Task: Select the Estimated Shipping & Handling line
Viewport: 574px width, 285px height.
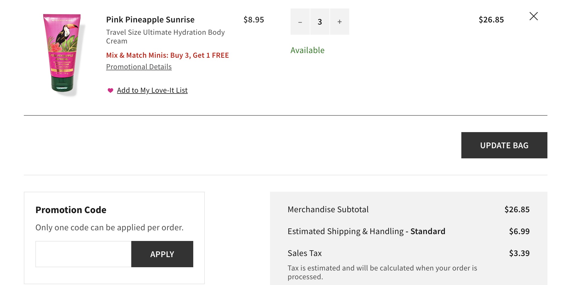Action: [366, 231]
